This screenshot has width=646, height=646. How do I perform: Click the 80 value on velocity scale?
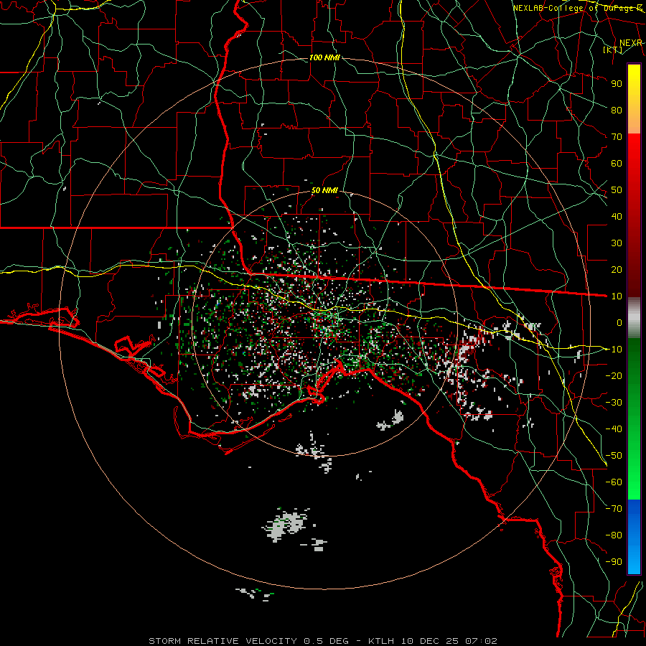(617, 111)
